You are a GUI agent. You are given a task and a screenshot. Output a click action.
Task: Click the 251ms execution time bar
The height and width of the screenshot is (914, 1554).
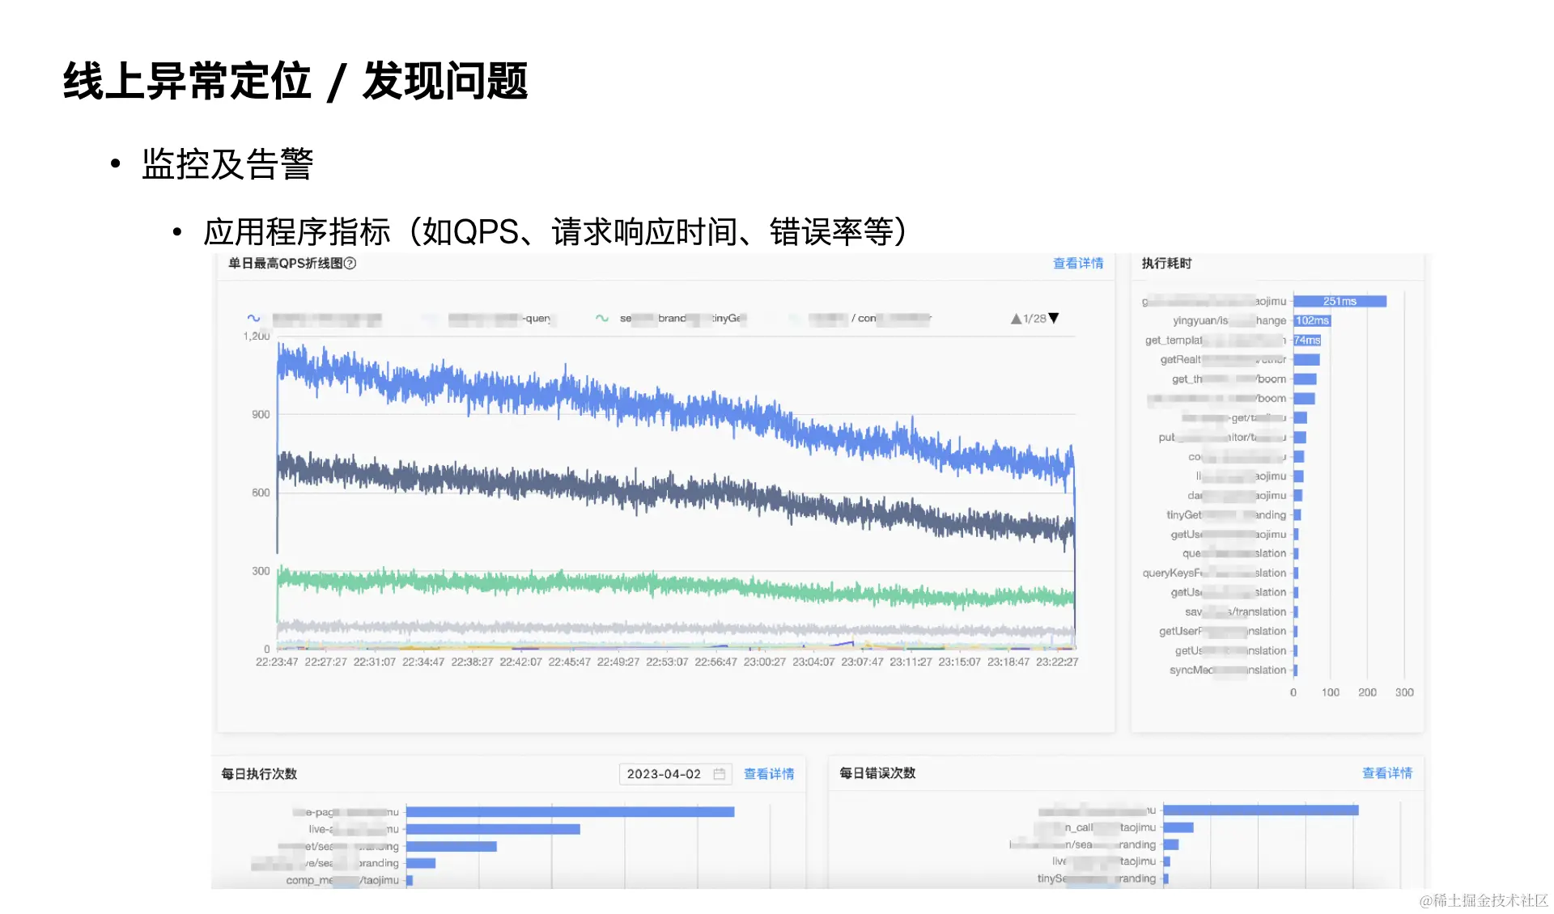point(1340,302)
